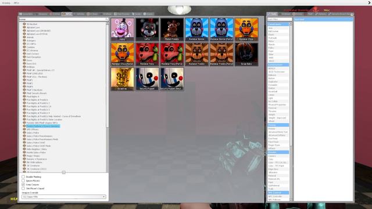Spawn the Rockstar Chica NPC
This screenshot has width=372, height=209.
click(246, 30)
